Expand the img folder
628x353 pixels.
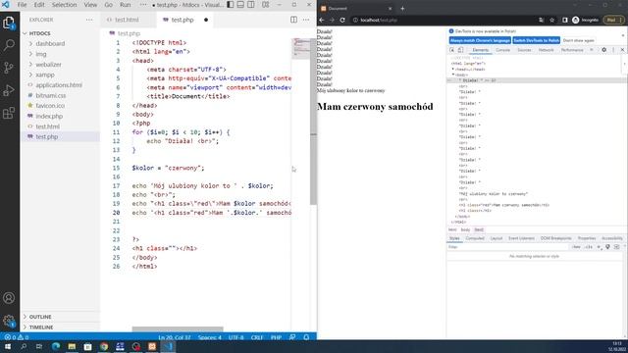(41, 54)
